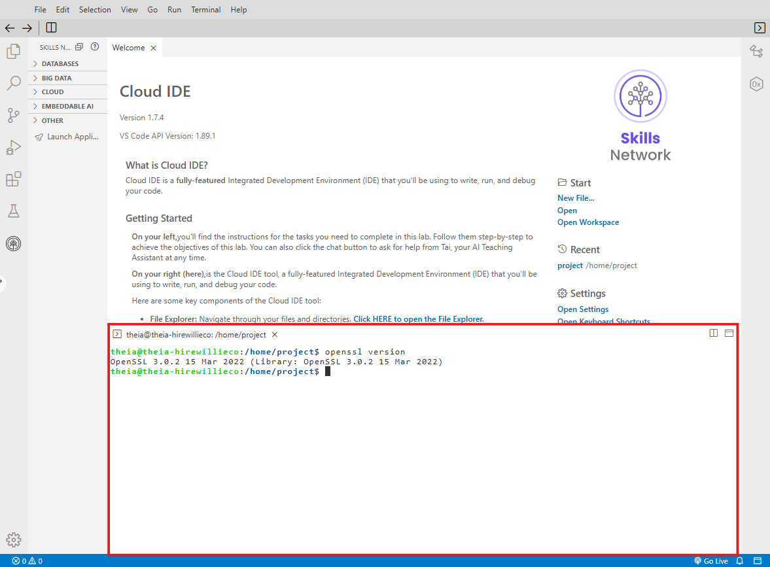This screenshot has width=770, height=567.
Task: Go forward with the right arrow
Action: pyautogui.click(x=27, y=28)
